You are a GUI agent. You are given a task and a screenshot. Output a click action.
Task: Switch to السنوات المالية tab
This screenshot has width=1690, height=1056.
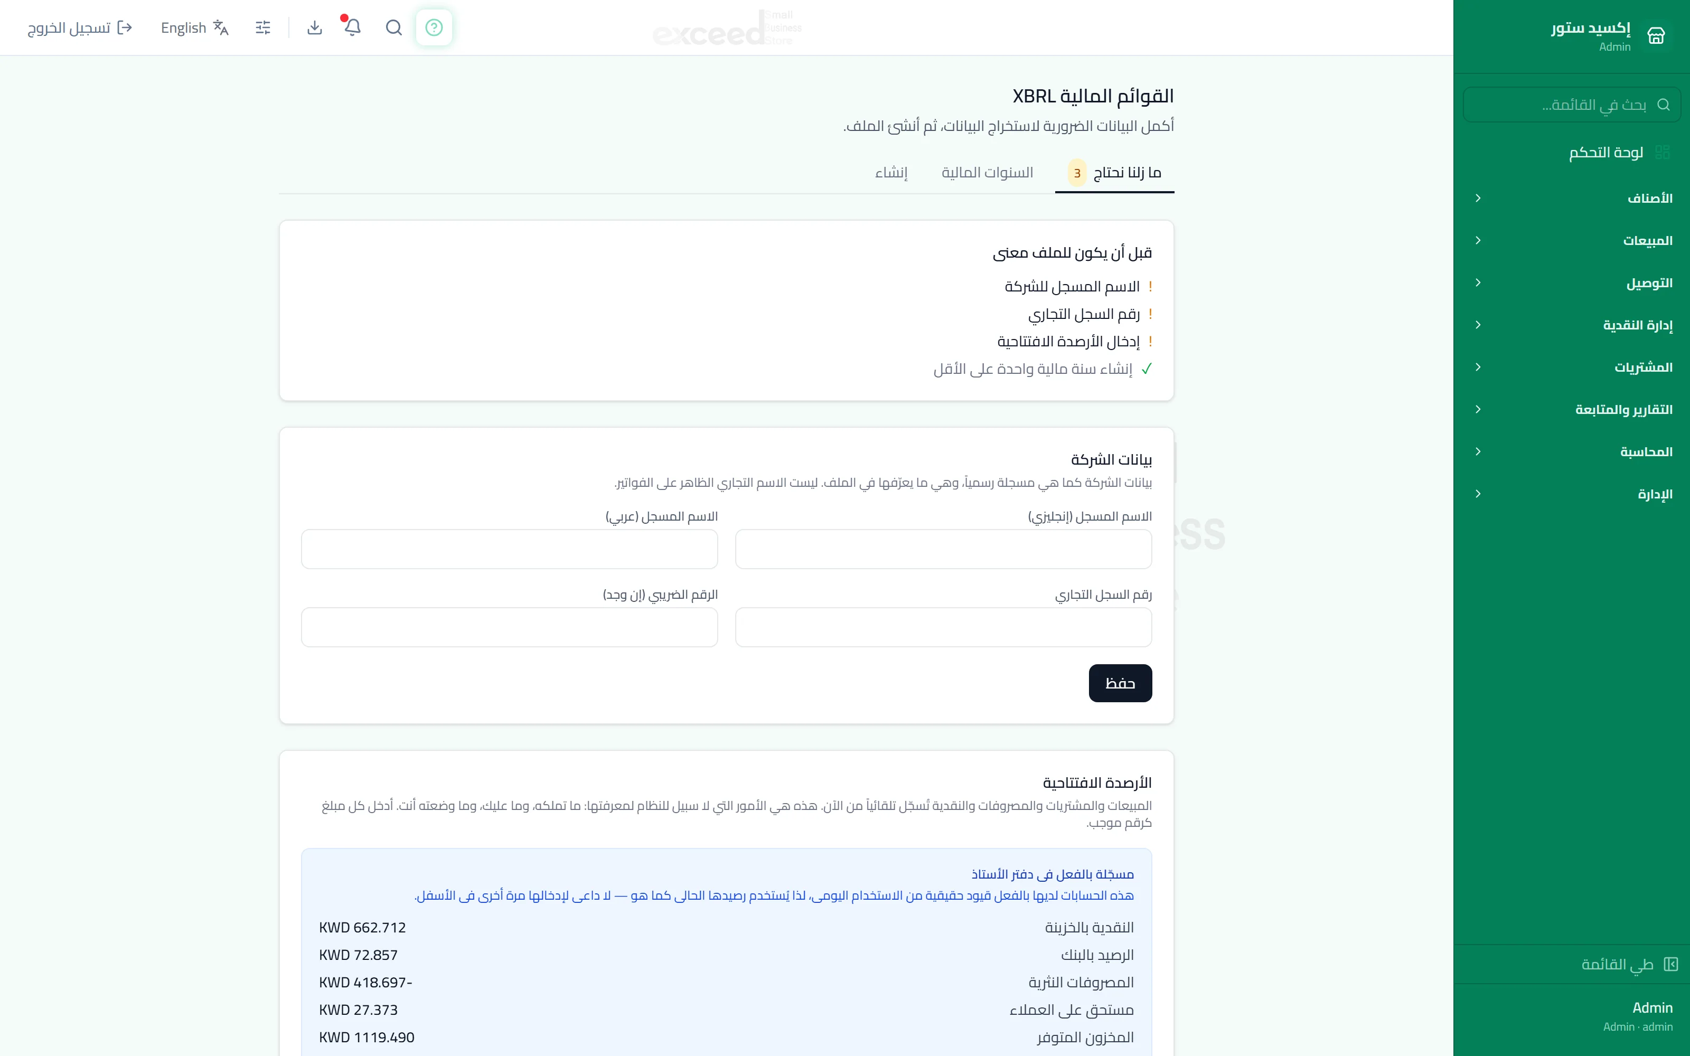pyautogui.click(x=987, y=173)
